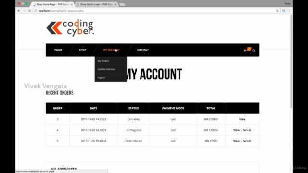The height and width of the screenshot is (173, 308).
Task: Switch to Shop Admin Login tab
Action: coord(96,4)
